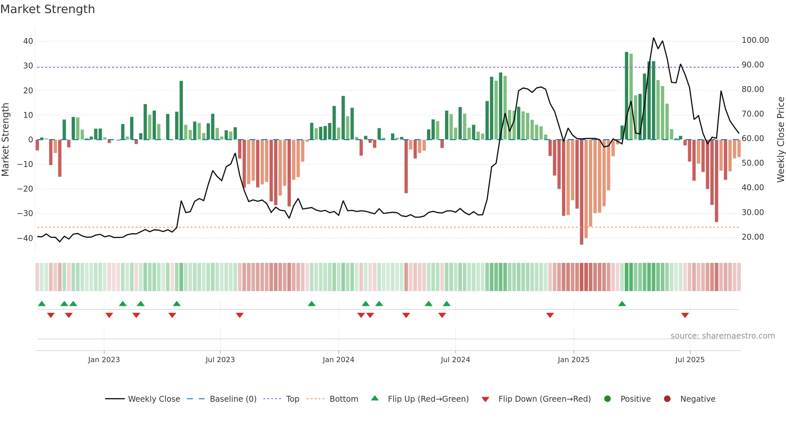Click the 40 left axis label
The image size is (786, 442).
[28, 41]
